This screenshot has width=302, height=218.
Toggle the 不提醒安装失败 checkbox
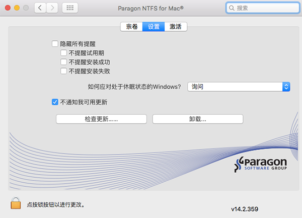[x=63, y=71]
